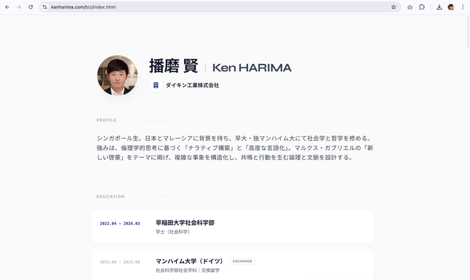Click the profile paragraph starting シンガポール生

(x=235, y=148)
